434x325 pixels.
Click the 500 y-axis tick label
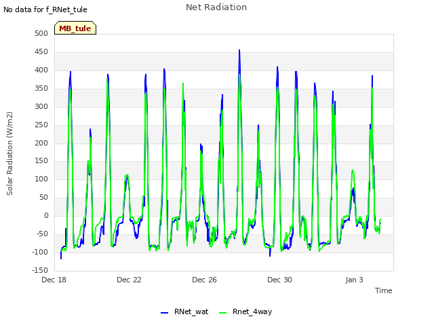[x=41, y=33]
